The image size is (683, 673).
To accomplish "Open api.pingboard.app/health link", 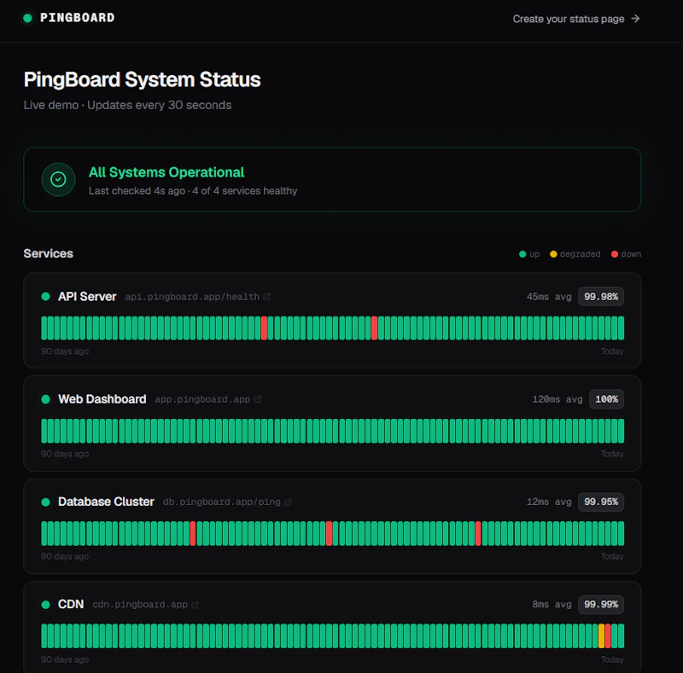I will pos(192,297).
